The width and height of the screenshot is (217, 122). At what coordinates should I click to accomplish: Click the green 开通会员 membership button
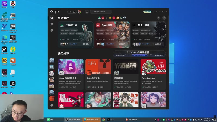coord(147,12)
